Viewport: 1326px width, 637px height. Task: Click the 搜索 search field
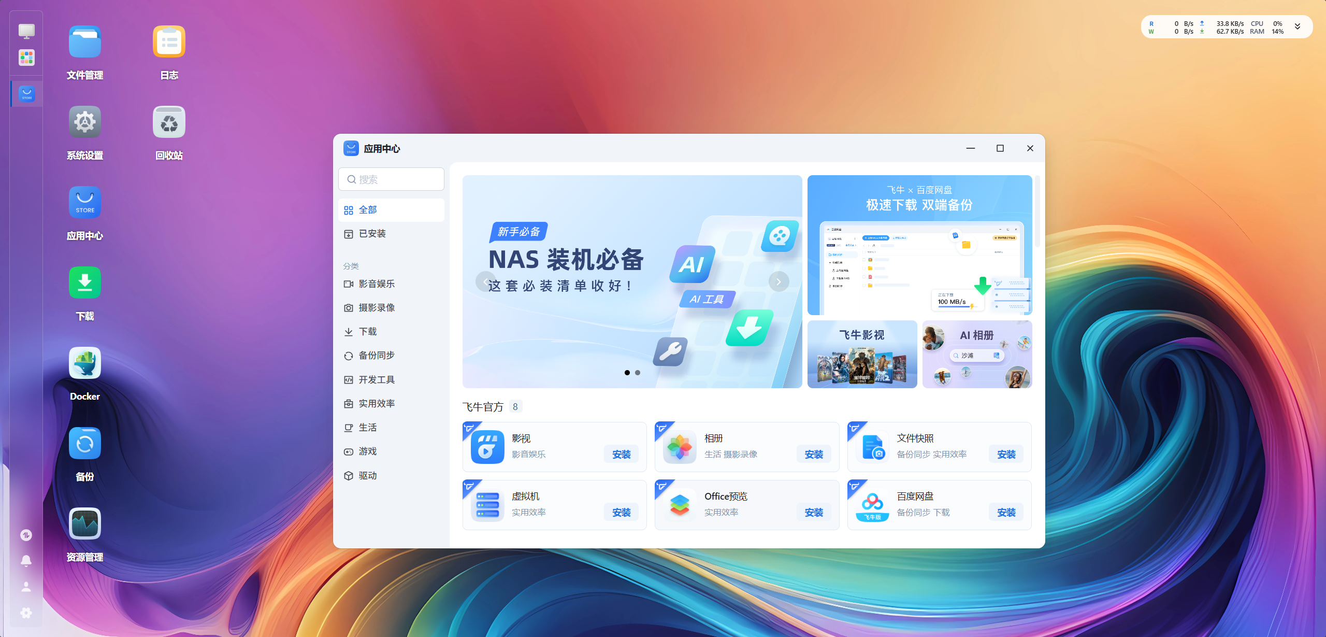[391, 179]
